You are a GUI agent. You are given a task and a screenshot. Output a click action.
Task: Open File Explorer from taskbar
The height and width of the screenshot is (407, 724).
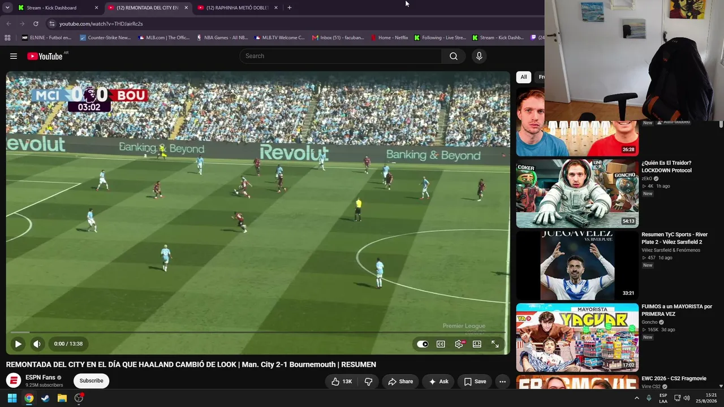[x=62, y=398]
